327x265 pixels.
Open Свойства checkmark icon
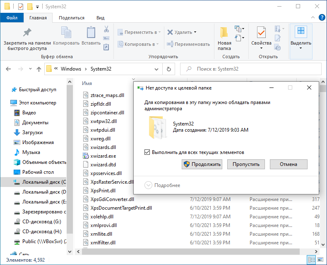tap(261, 32)
